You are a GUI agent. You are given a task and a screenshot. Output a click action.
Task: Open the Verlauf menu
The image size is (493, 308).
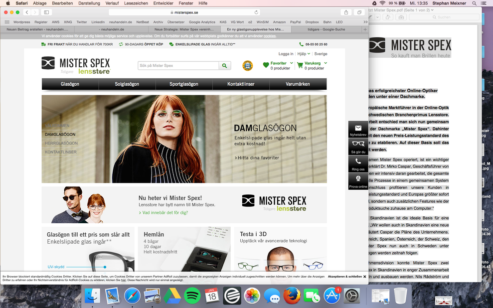112,3
